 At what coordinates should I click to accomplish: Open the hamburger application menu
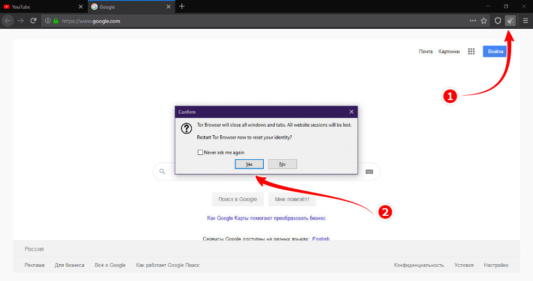tap(525, 21)
